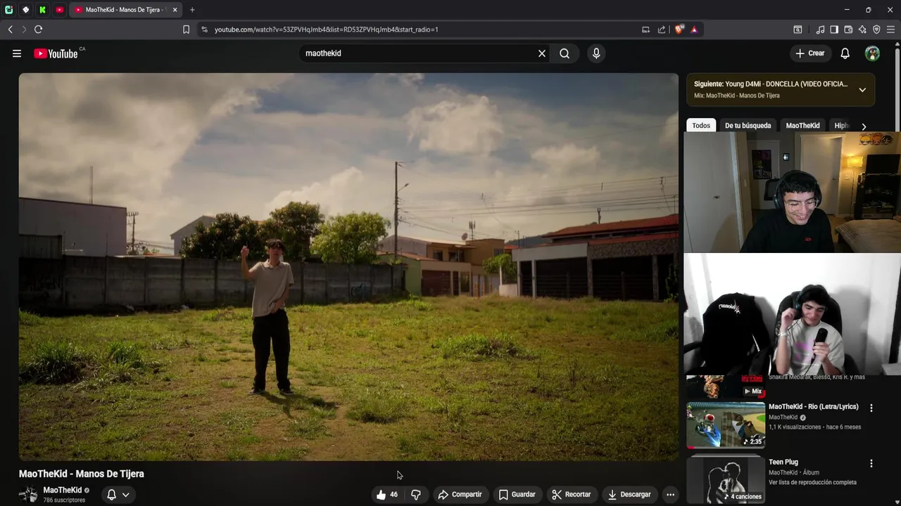Open Brave Shields lion icon
Viewport: 901px width, 506px height.
click(679, 30)
